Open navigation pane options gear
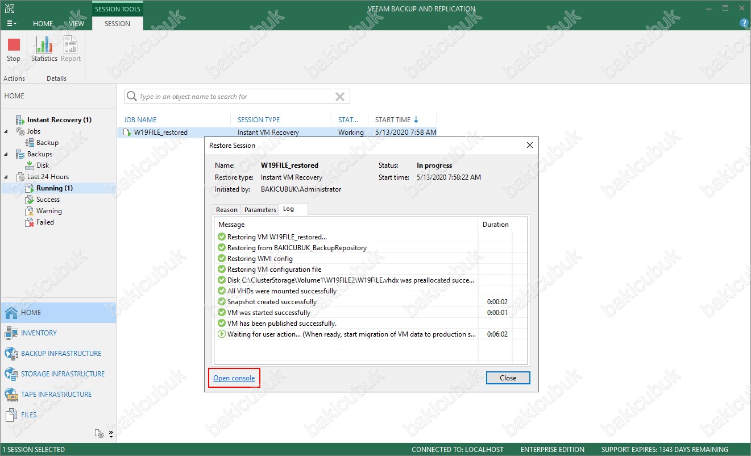 (x=100, y=434)
